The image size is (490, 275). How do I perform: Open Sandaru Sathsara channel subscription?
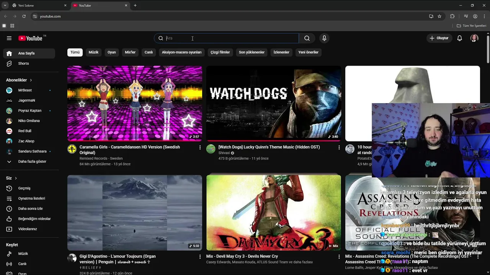click(x=29, y=151)
